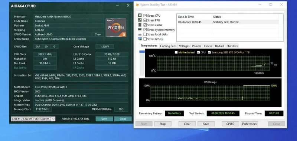Click the BIOS Version value 2803

pyautogui.click(x=81, y=91)
